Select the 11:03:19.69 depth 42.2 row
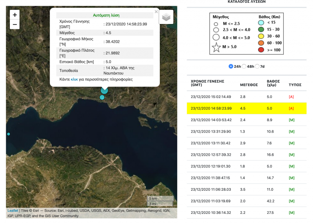The height and width of the screenshot is (224, 313). pyautogui.click(x=247, y=201)
